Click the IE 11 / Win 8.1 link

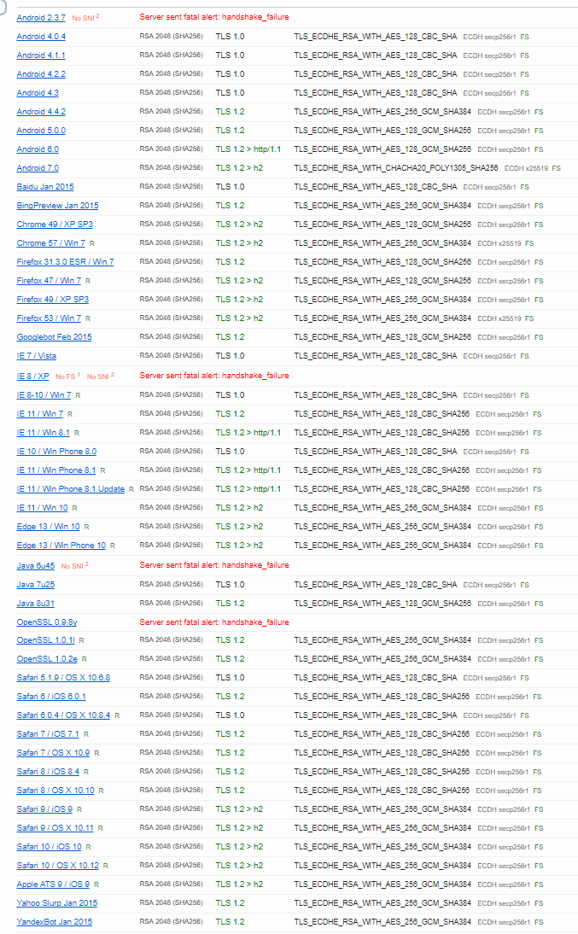point(44,433)
